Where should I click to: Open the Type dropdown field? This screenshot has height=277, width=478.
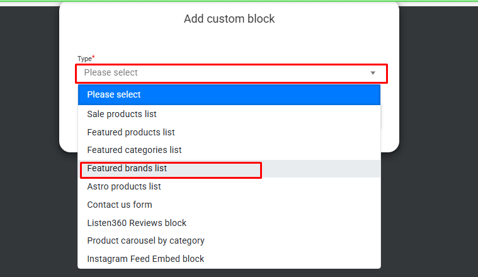pyautogui.click(x=231, y=73)
